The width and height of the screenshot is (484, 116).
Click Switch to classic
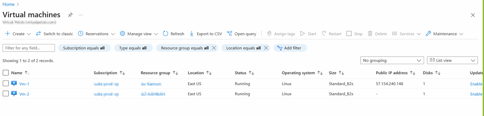[x=54, y=34]
